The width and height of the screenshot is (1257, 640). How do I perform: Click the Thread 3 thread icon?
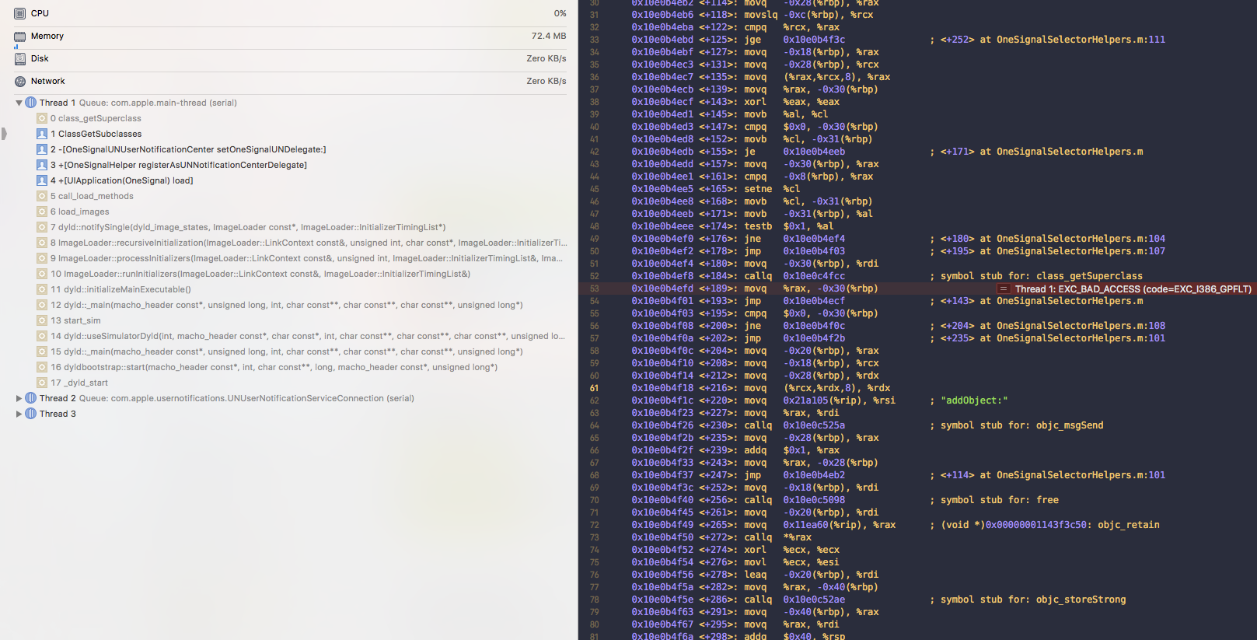tap(31, 414)
